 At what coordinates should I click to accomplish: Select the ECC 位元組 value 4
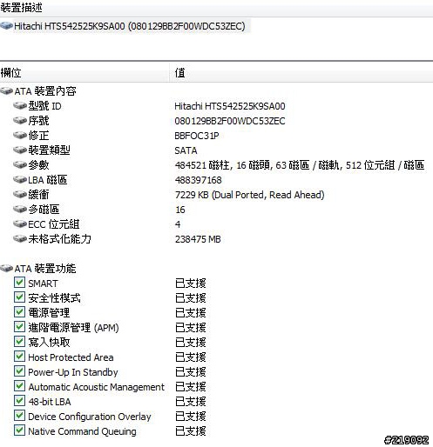pyautogui.click(x=178, y=224)
